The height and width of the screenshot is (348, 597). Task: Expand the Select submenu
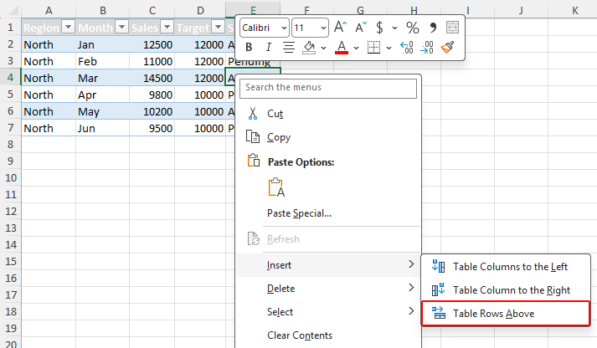point(328,312)
